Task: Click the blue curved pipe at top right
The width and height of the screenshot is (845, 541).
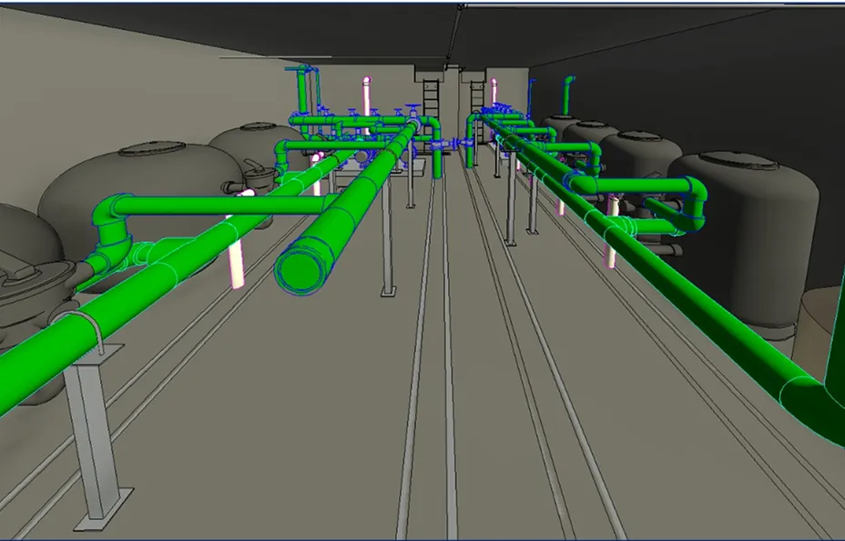Action: tap(567, 91)
